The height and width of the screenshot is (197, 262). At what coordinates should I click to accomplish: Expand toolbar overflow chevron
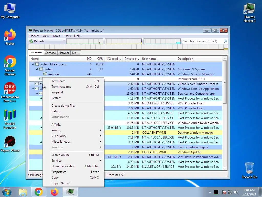pyautogui.click(x=63, y=40)
